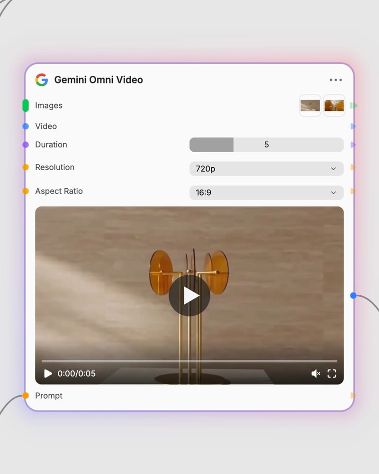Click the Duration label
This screenshot has height=474, width=379.
click(51, 145)
